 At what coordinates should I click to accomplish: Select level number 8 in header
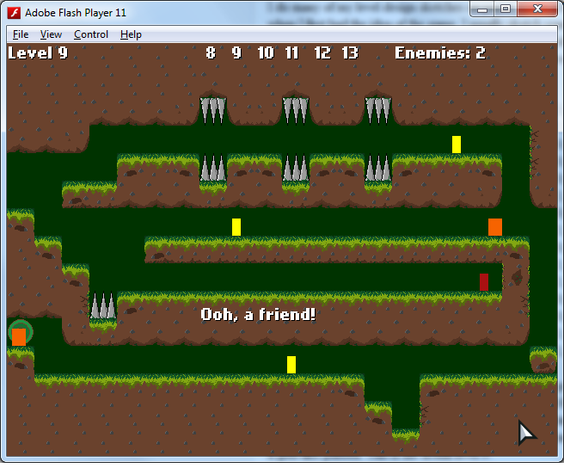coord(211,53)
